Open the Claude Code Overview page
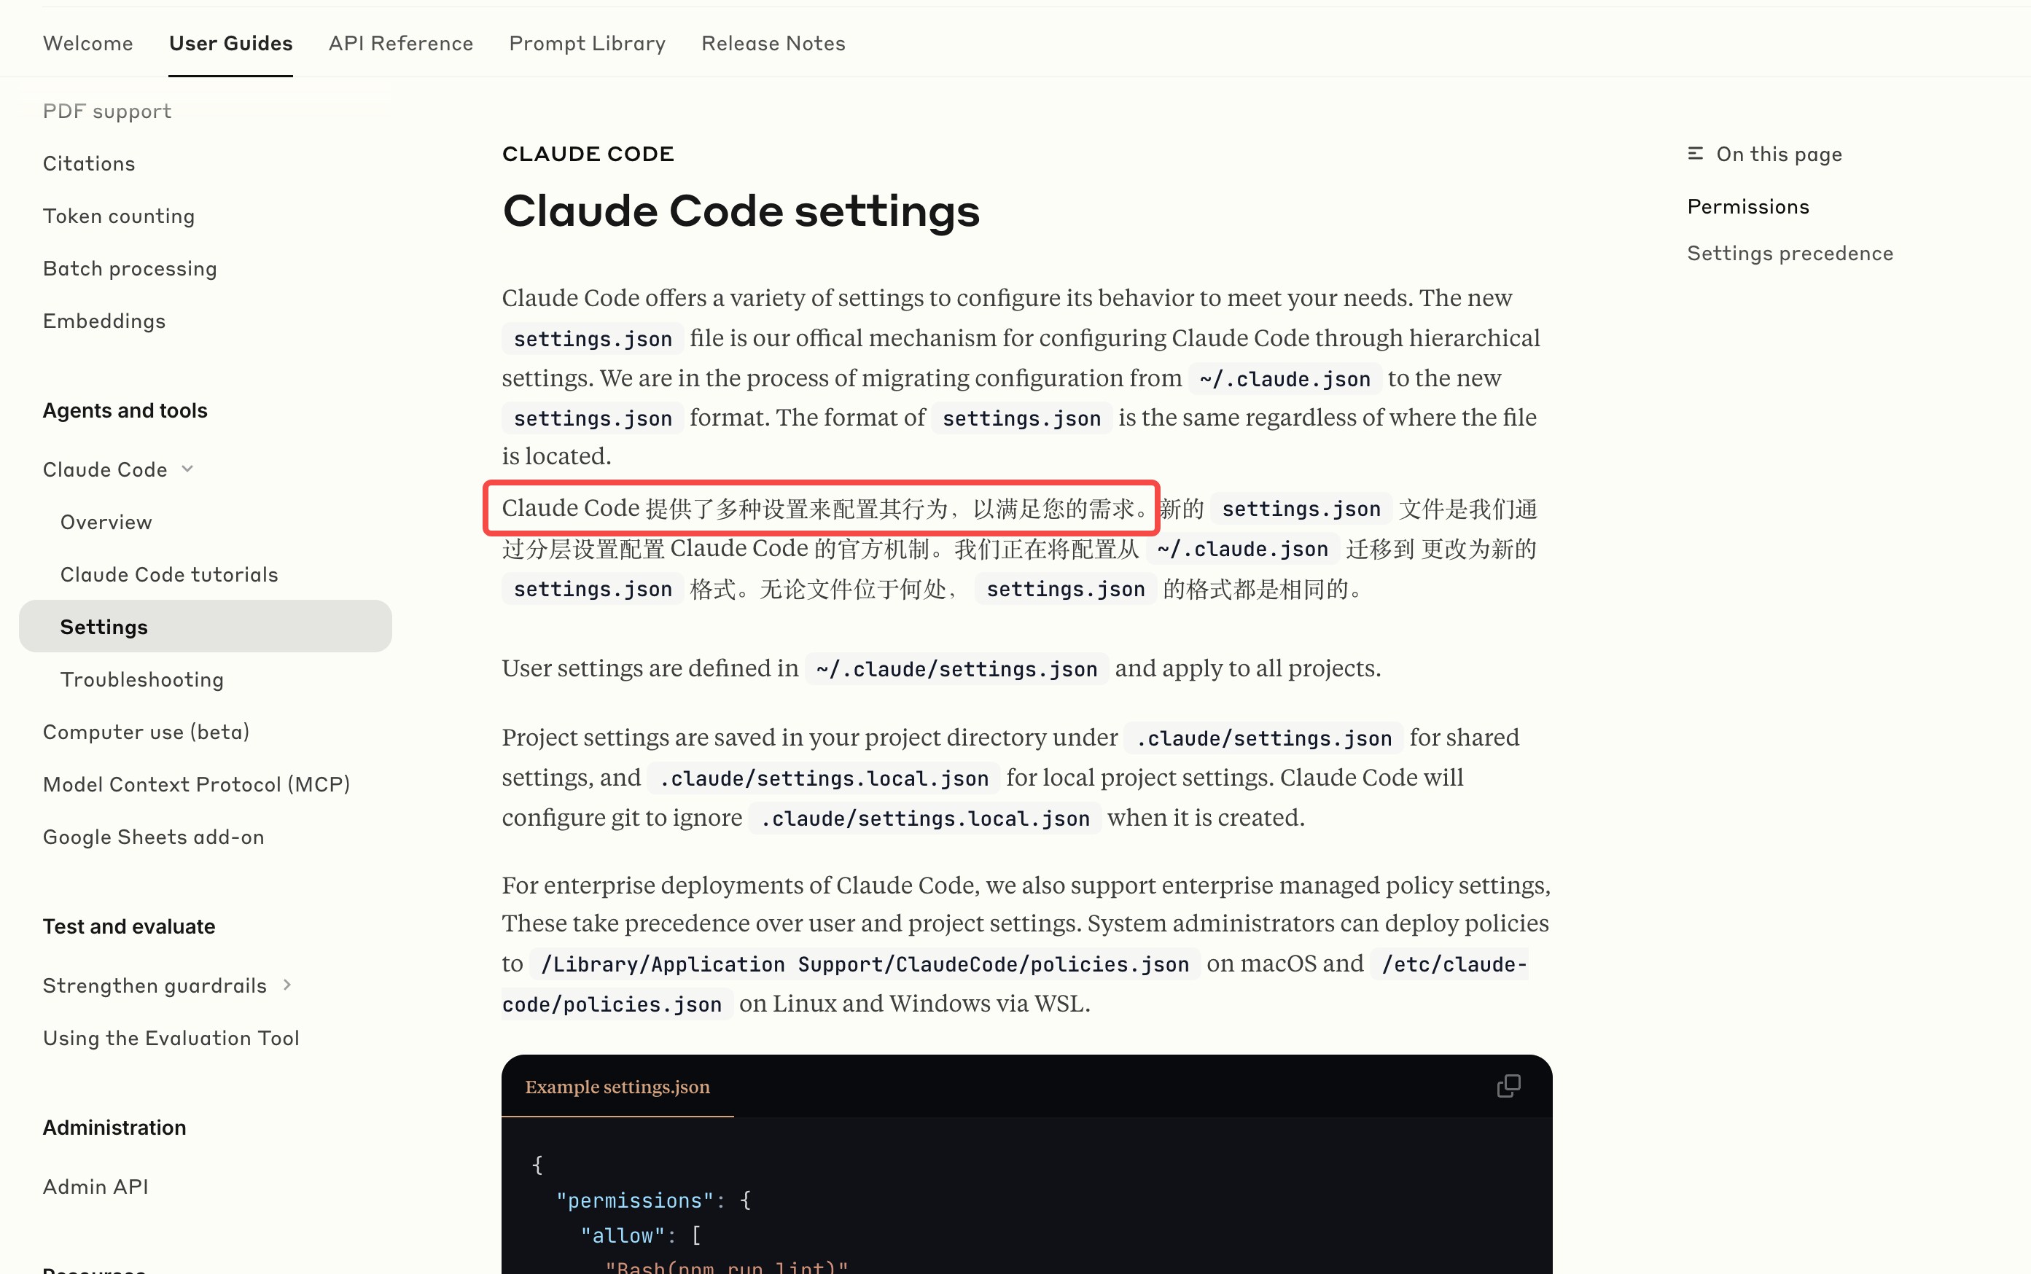2031x1274 pixels. [x=106, y=522]
